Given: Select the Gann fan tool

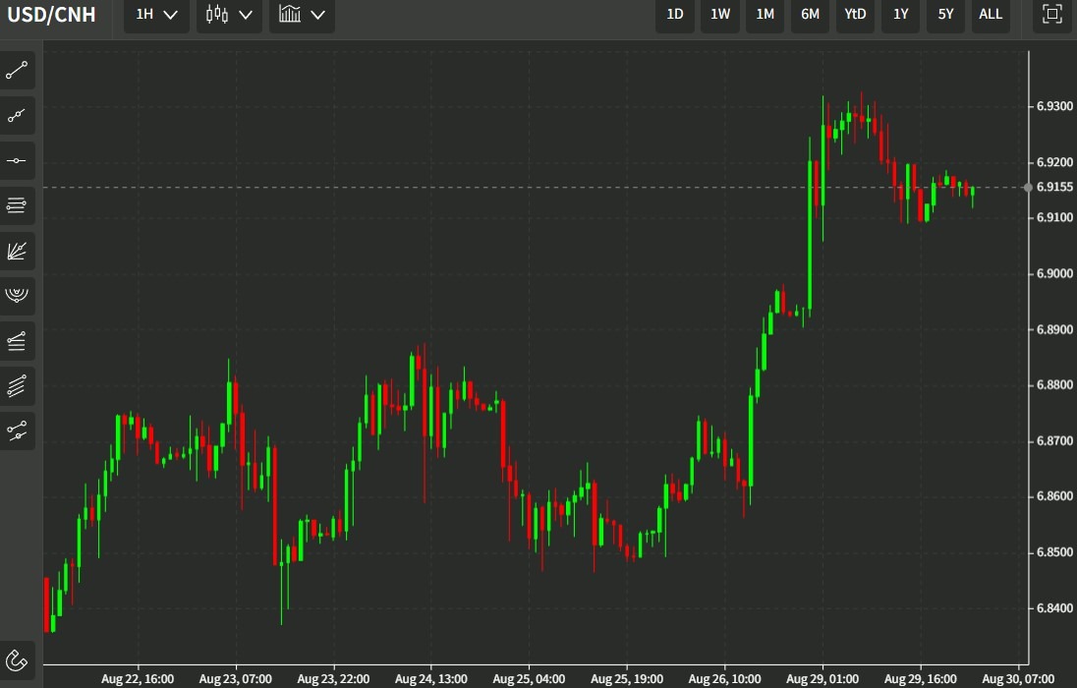Looking at the screenshot, I should click(x=17, y=251).
